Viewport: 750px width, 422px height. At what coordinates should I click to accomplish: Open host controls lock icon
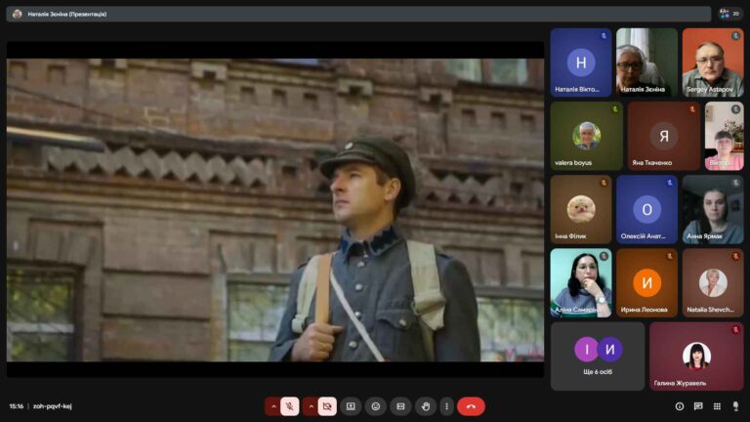click(735, 406)
